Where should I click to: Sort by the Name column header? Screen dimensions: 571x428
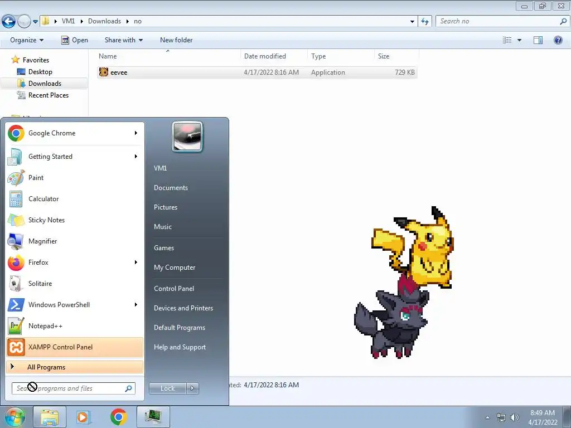[168, 56]
